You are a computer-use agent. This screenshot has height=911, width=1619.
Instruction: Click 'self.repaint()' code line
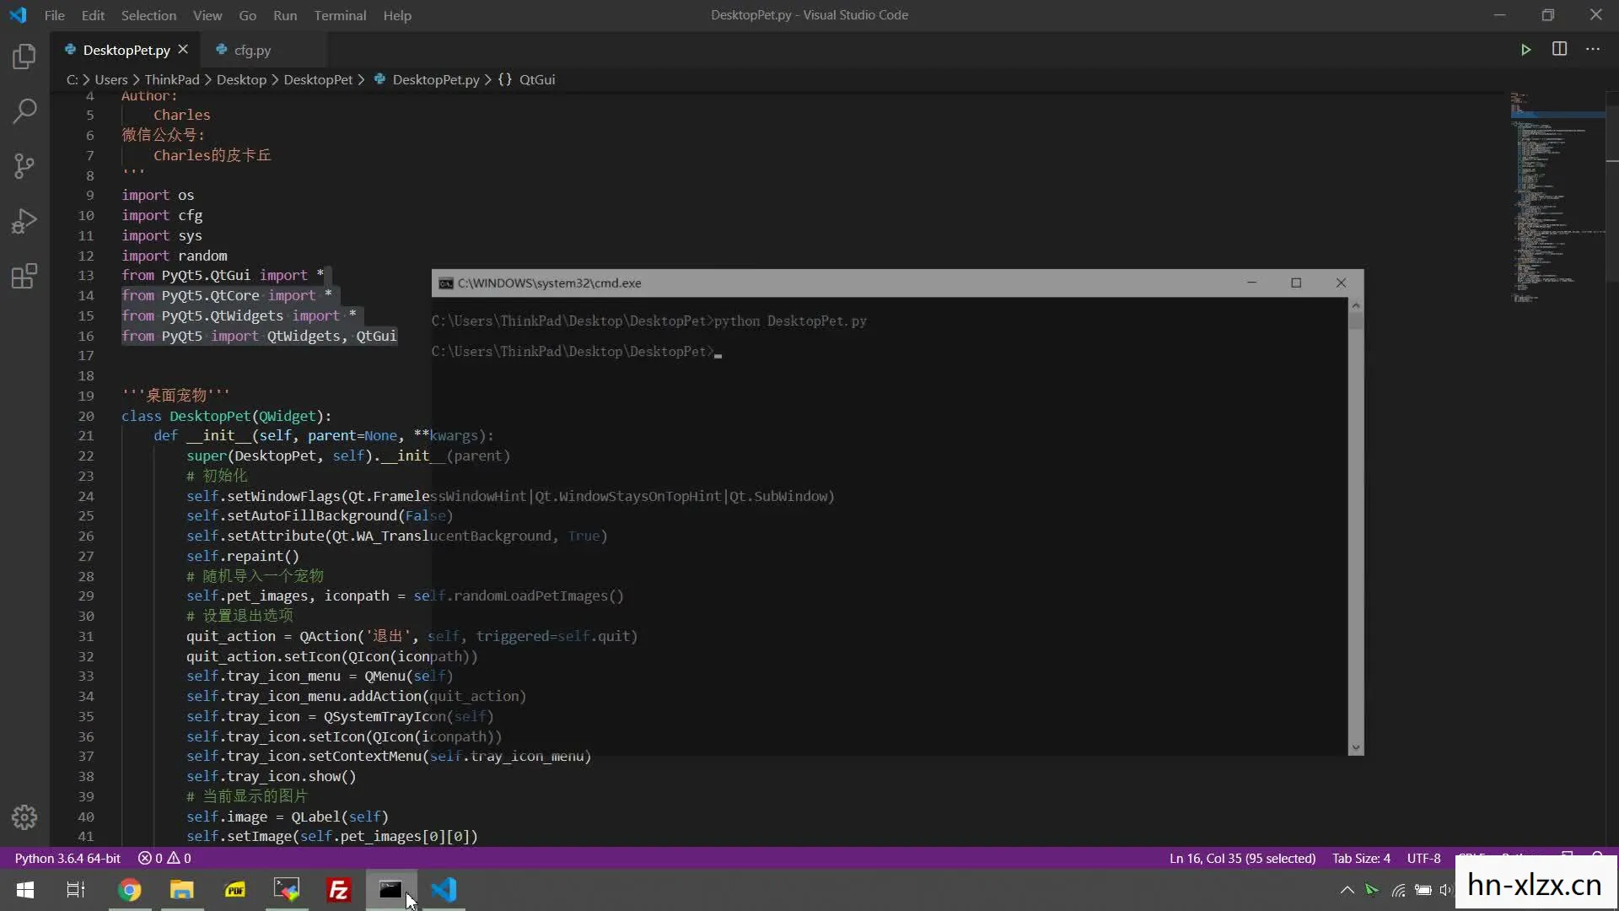tap(243, 556)
